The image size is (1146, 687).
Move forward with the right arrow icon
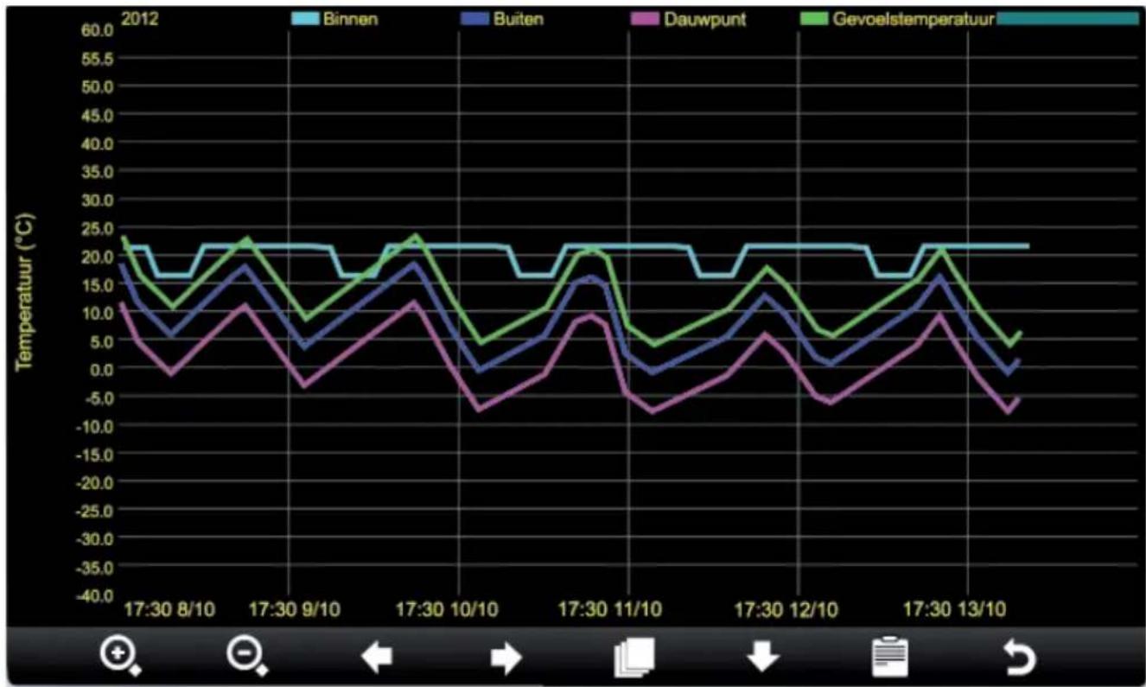click(506, 658)
